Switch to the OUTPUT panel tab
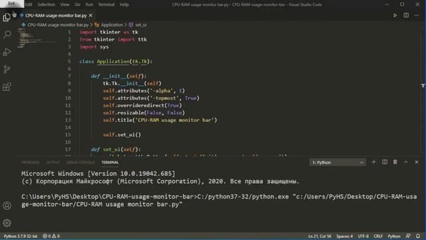Screen dimensions: 426x240 pos(53,163)
